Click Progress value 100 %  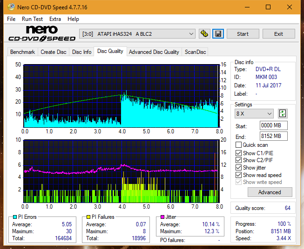tap(284, 224)
